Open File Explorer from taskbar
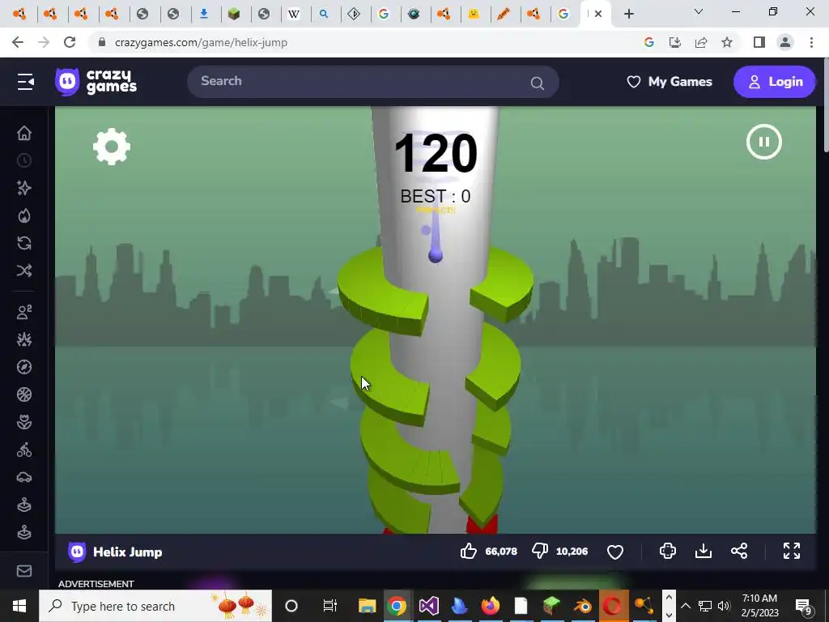This screenshot has height=622, width=829. (x=367, y=606)
